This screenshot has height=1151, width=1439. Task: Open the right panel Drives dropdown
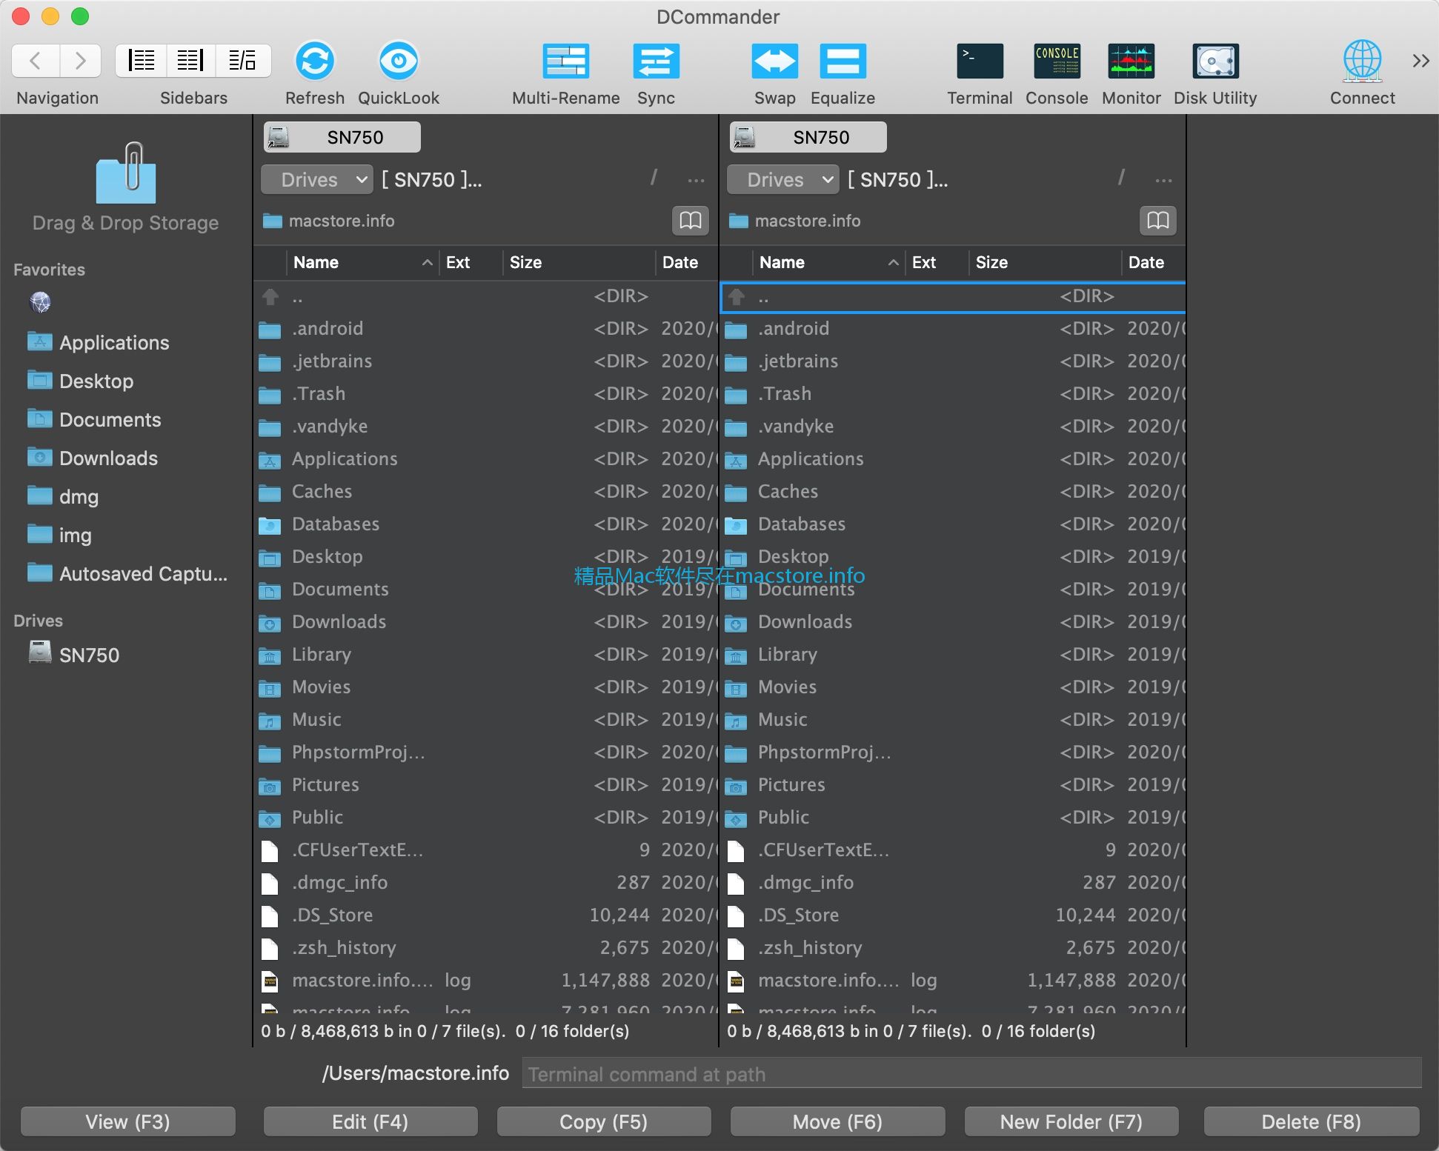click(x=782, y=179)
